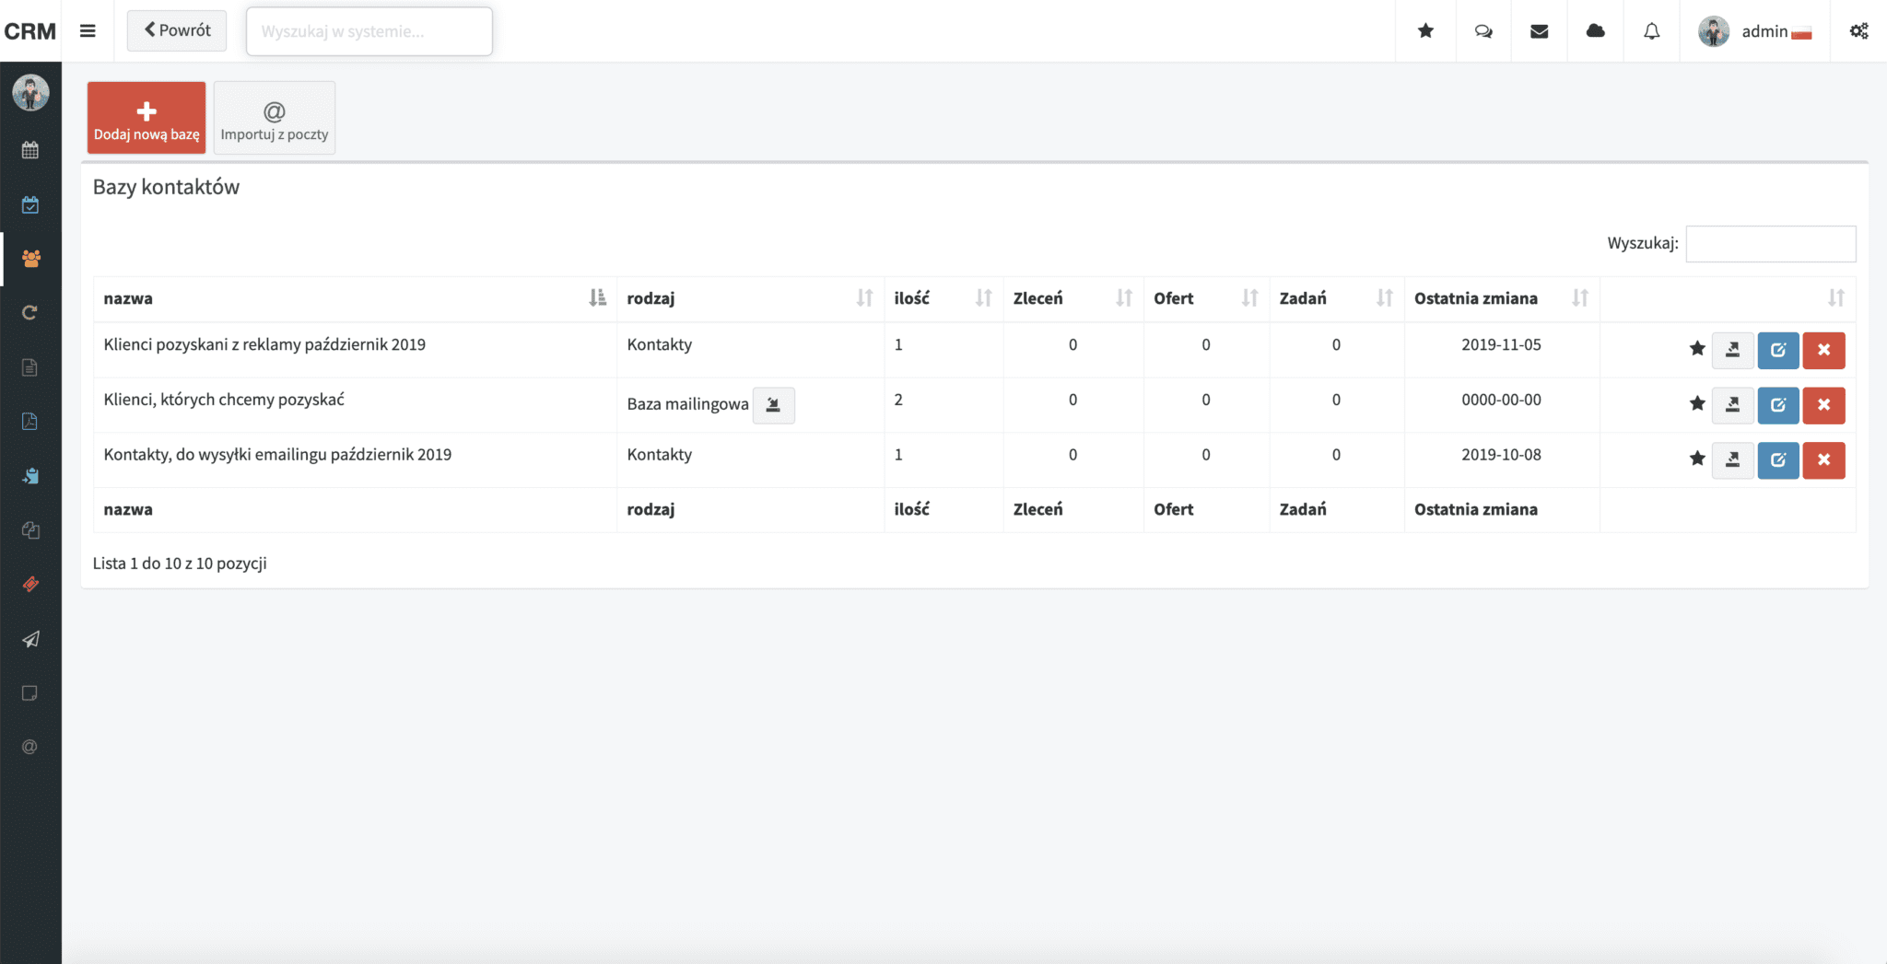Open the calendar icon in sidebar
This screenshot has height=964, width=1887.
point(30,150)
